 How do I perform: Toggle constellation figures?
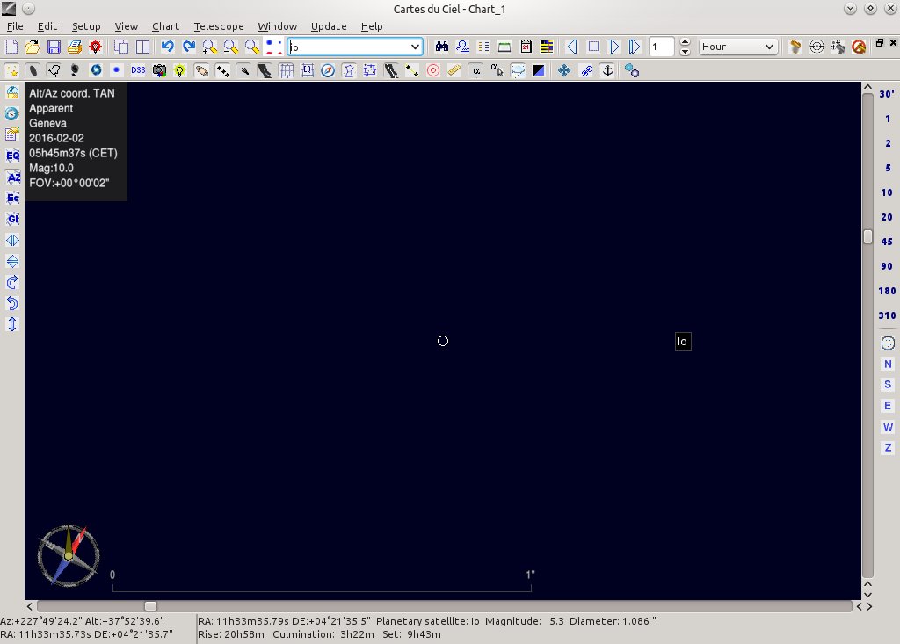point(349,70)
